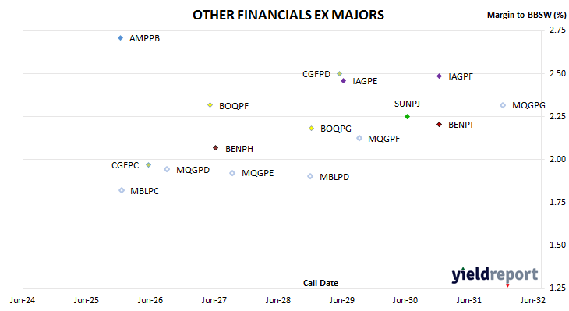Select the MQGPE data point
569x311 pixels.
[232, 173]
